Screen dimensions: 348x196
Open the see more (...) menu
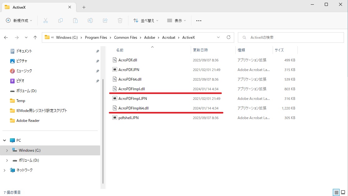tap(199, 20)
